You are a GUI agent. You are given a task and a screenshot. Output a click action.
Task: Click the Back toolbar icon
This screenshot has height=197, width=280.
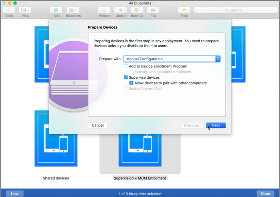click(9, 10)
